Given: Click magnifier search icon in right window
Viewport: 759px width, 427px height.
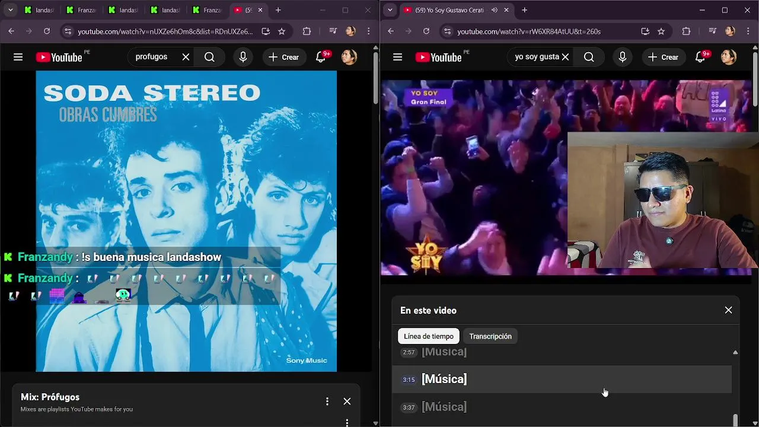Looking at the screenshot, I should pos(589,57).
